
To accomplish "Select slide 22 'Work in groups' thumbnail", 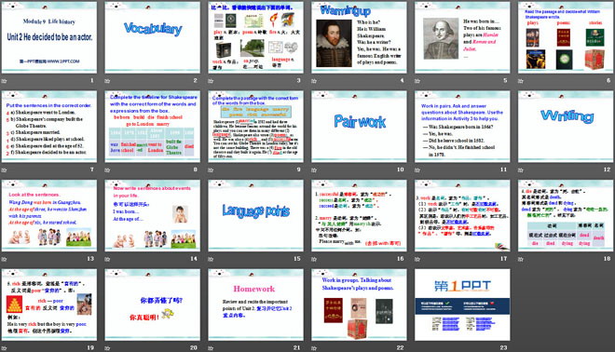I will click(359, 305).
